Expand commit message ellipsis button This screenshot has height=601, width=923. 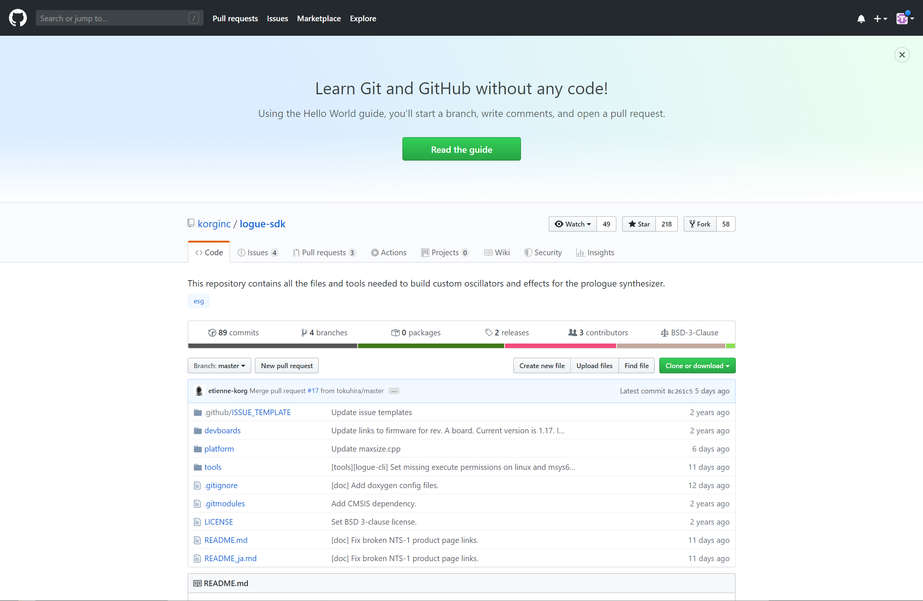(394, 391)
